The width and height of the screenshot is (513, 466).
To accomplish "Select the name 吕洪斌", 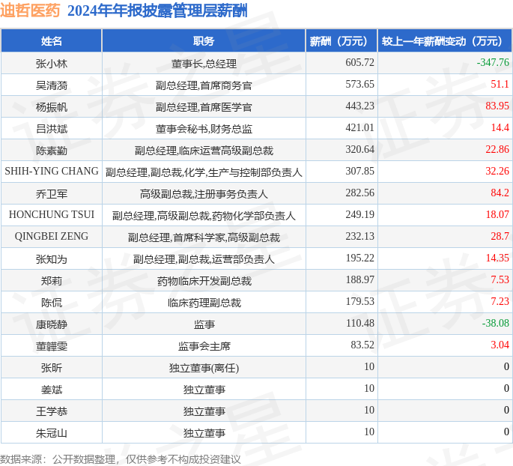I will pos(52,129).
